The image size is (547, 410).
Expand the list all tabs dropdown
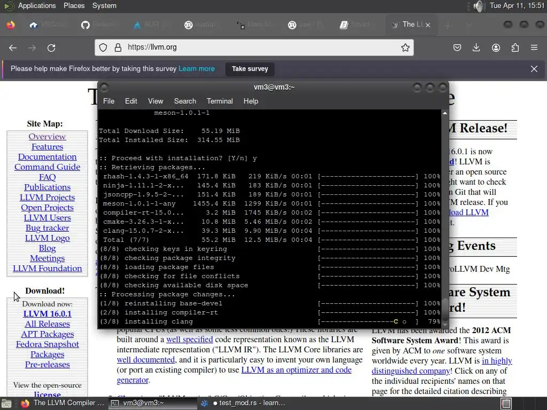click(469, 25)
